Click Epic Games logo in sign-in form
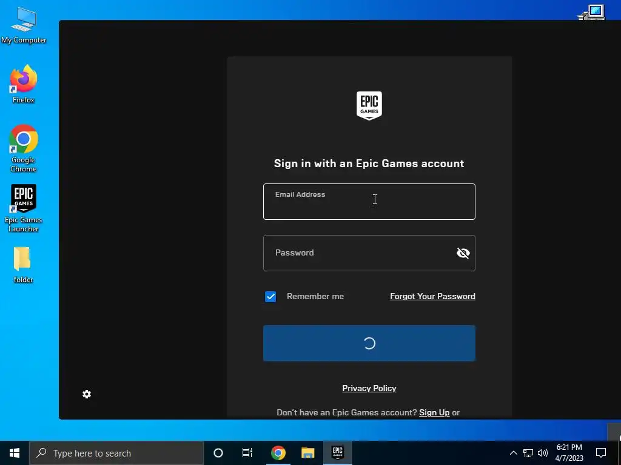This screenshot has height=465, width=621. pos(369,105)
